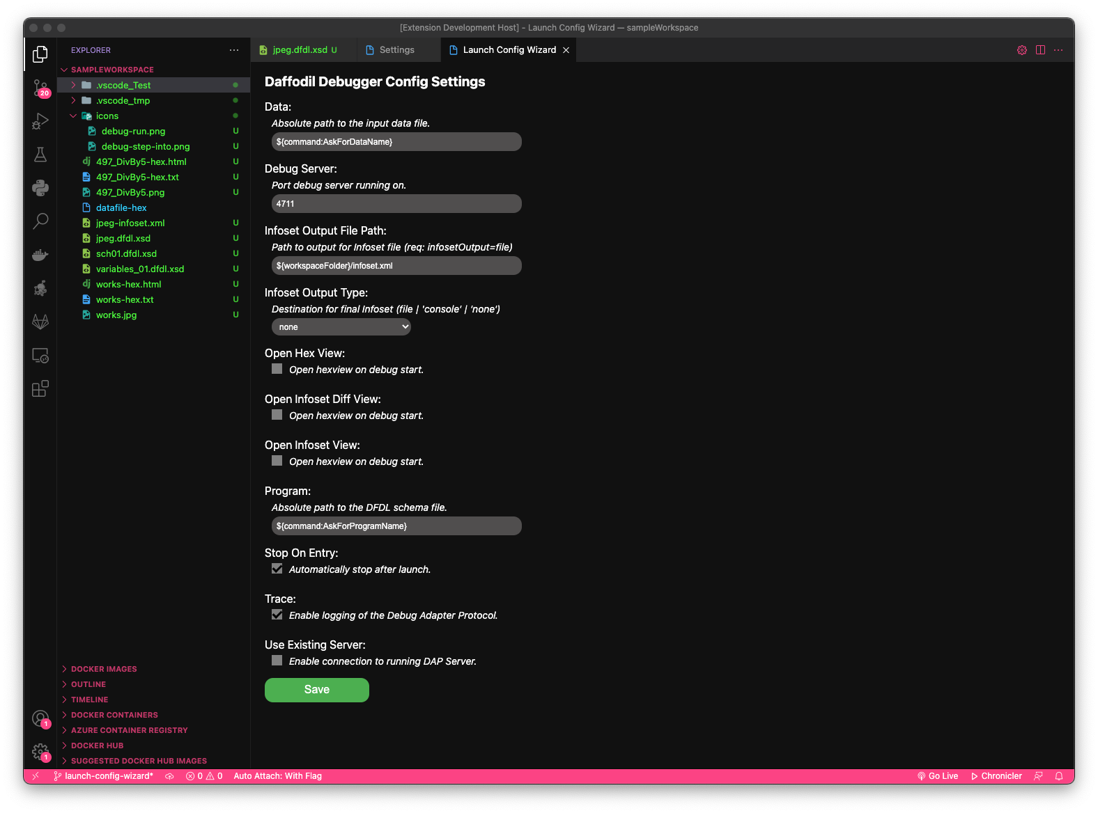Click the kubernetes-like icon below Docker

tap(40, 288)
